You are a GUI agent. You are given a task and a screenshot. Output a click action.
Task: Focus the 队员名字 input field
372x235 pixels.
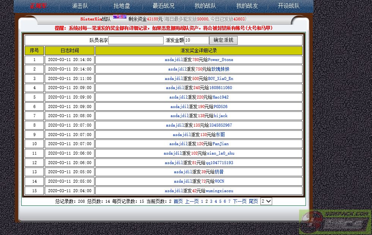coord(136,40)
